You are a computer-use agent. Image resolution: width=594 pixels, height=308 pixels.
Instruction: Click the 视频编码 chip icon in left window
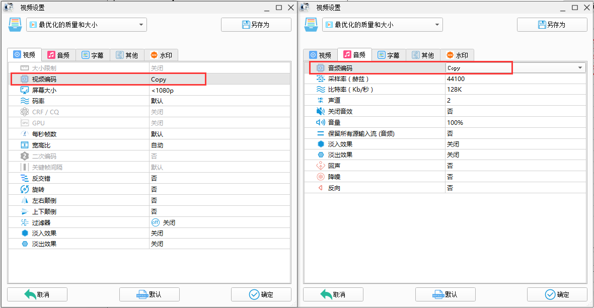(x=25, y=79)
